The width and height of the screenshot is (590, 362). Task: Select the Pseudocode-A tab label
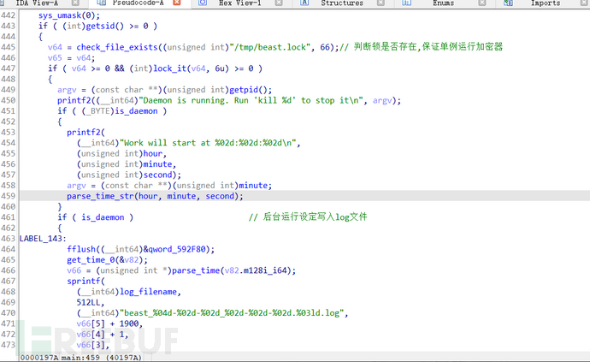[x=138, y=3]
